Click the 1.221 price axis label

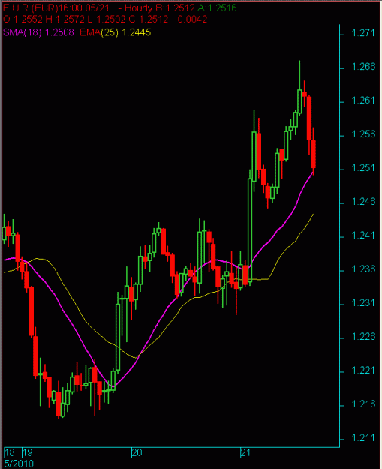coord(363,371)
